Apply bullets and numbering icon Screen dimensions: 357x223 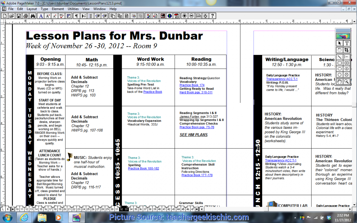[90, 16]
